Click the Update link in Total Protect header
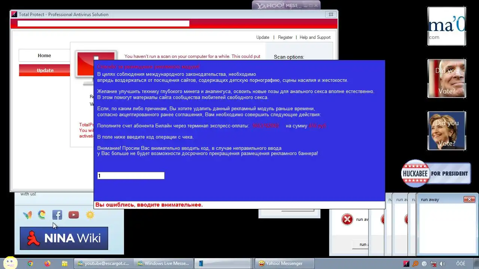This screenshot has height=269, width=479. pos(263,37)
